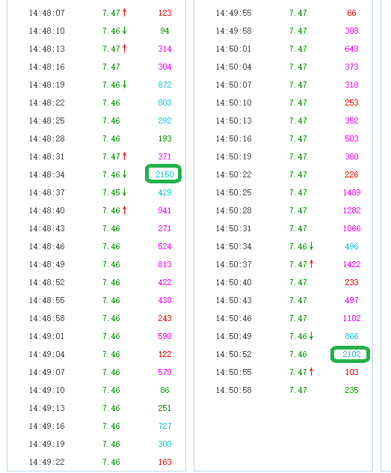
Task: Click volume 496 in the 14:50:34 row
Action: click(351, 246)
